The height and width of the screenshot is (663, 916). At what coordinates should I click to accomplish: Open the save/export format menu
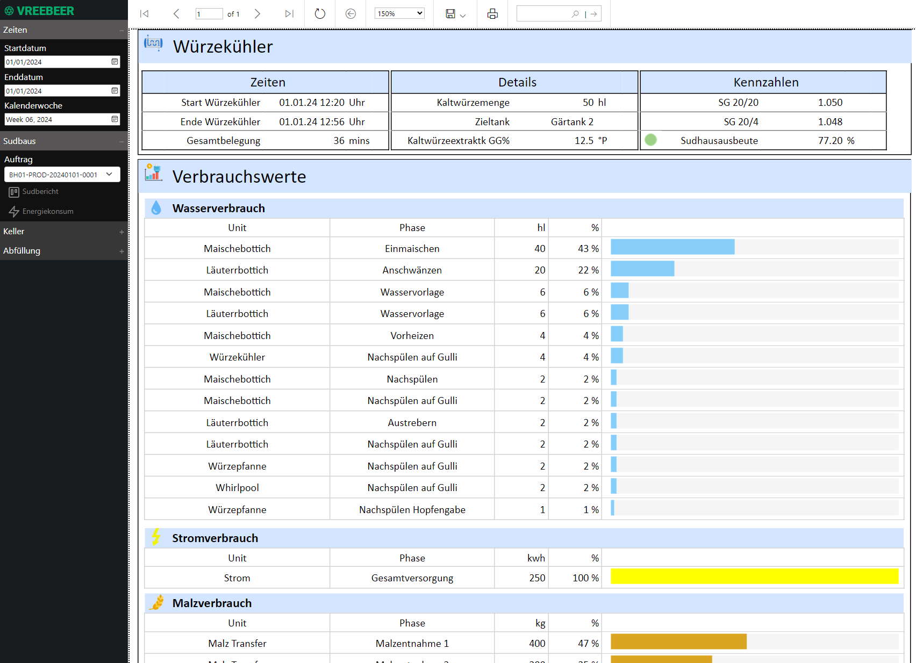(455, 14)
